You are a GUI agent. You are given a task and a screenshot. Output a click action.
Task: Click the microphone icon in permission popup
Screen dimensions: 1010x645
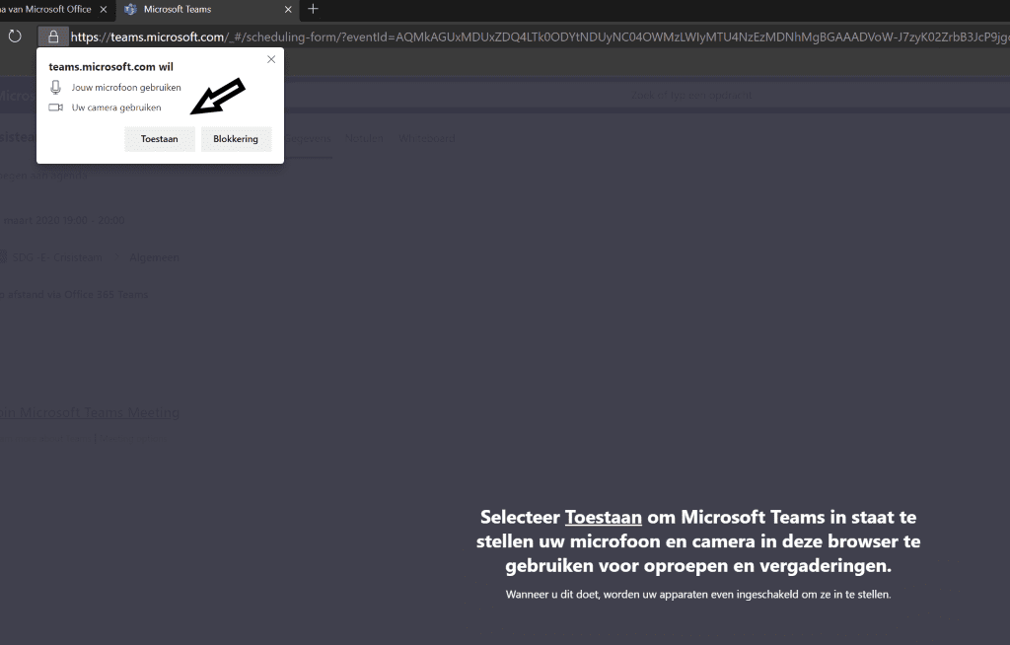tap(56, 87)
